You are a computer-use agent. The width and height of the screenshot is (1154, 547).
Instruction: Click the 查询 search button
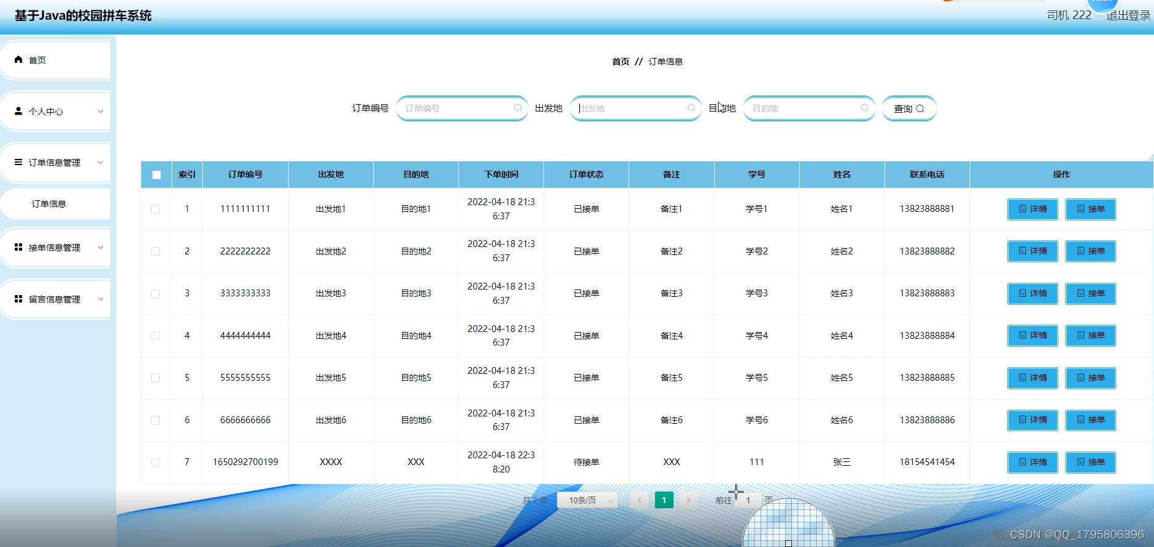click(x=909, y=108)
